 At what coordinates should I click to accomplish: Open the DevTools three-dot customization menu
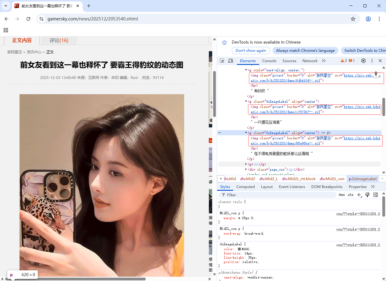[372, 61]
